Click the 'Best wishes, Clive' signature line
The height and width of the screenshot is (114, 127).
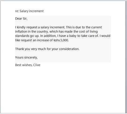(28, 65)
